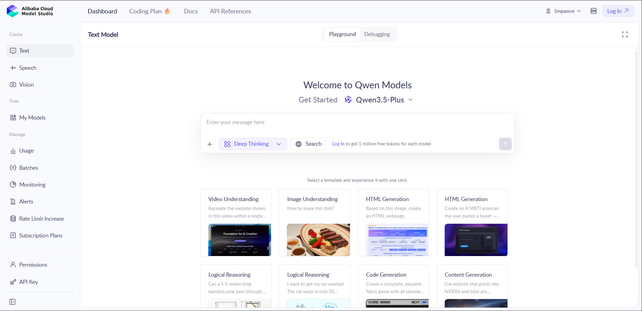This screenshot has height=311, width=642.
Task: Click the Alibaba Cloud Model Studio logo
Action: pyautogui.click(x=30, y=11)
